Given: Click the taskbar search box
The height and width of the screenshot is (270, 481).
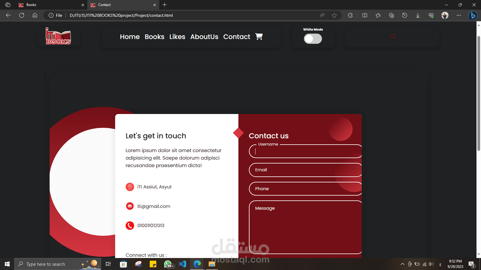Looking at the screenshot, I should click(58, 264).
